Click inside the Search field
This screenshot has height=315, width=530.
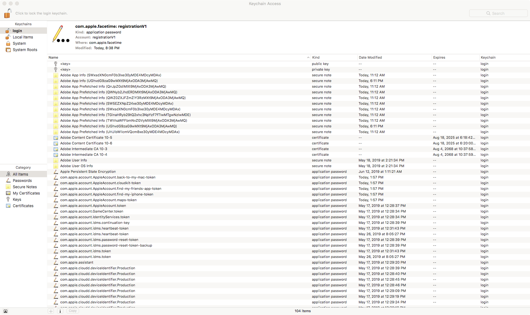498,13
